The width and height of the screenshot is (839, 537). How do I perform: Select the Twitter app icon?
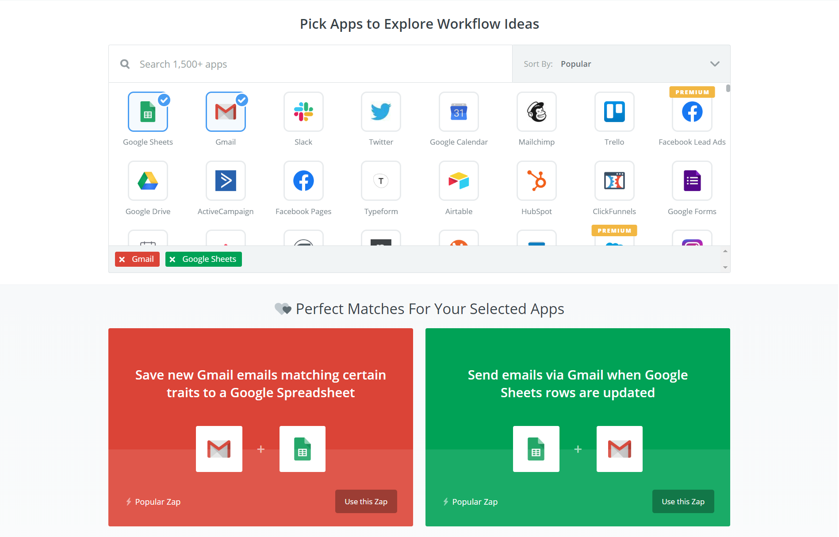(381, 111)
